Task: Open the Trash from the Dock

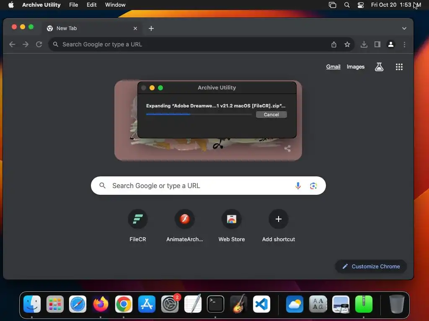Action: coord(397,304)
